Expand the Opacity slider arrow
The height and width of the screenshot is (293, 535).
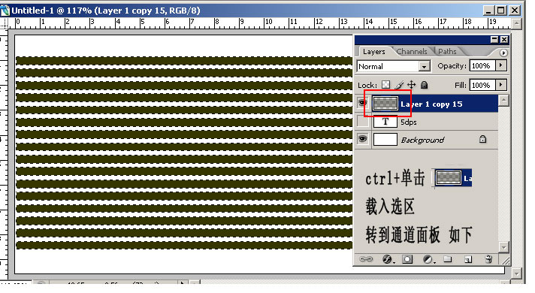501,65
